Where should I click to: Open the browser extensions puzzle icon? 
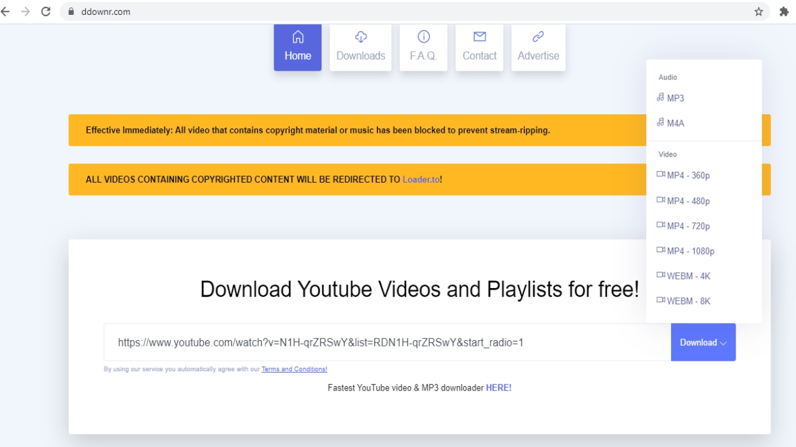point(784,11)
